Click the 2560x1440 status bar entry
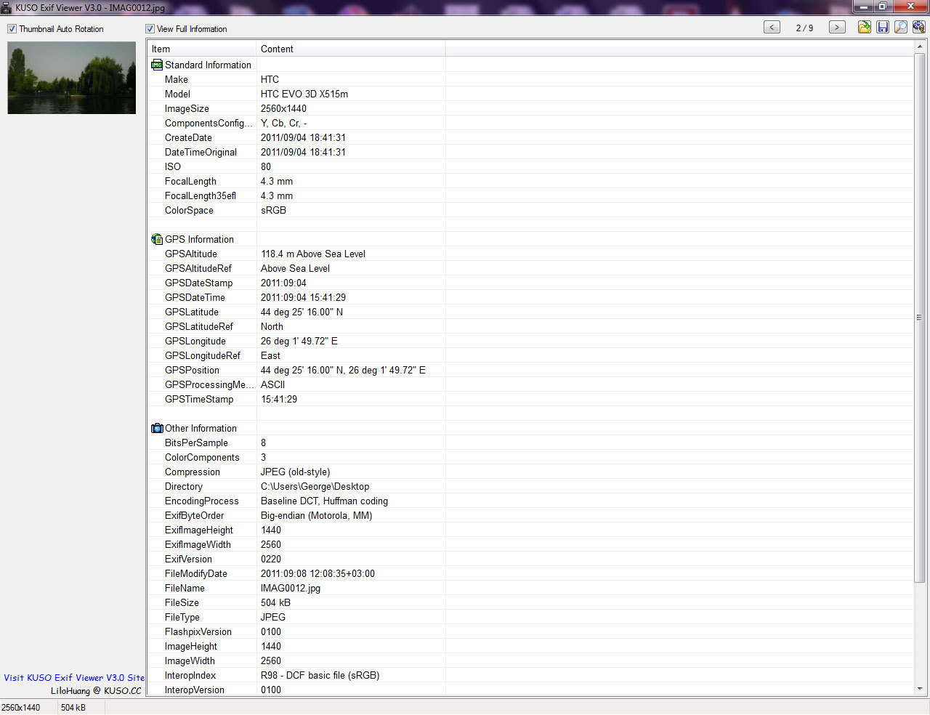The image size is (930, 715). coord(21,707)
